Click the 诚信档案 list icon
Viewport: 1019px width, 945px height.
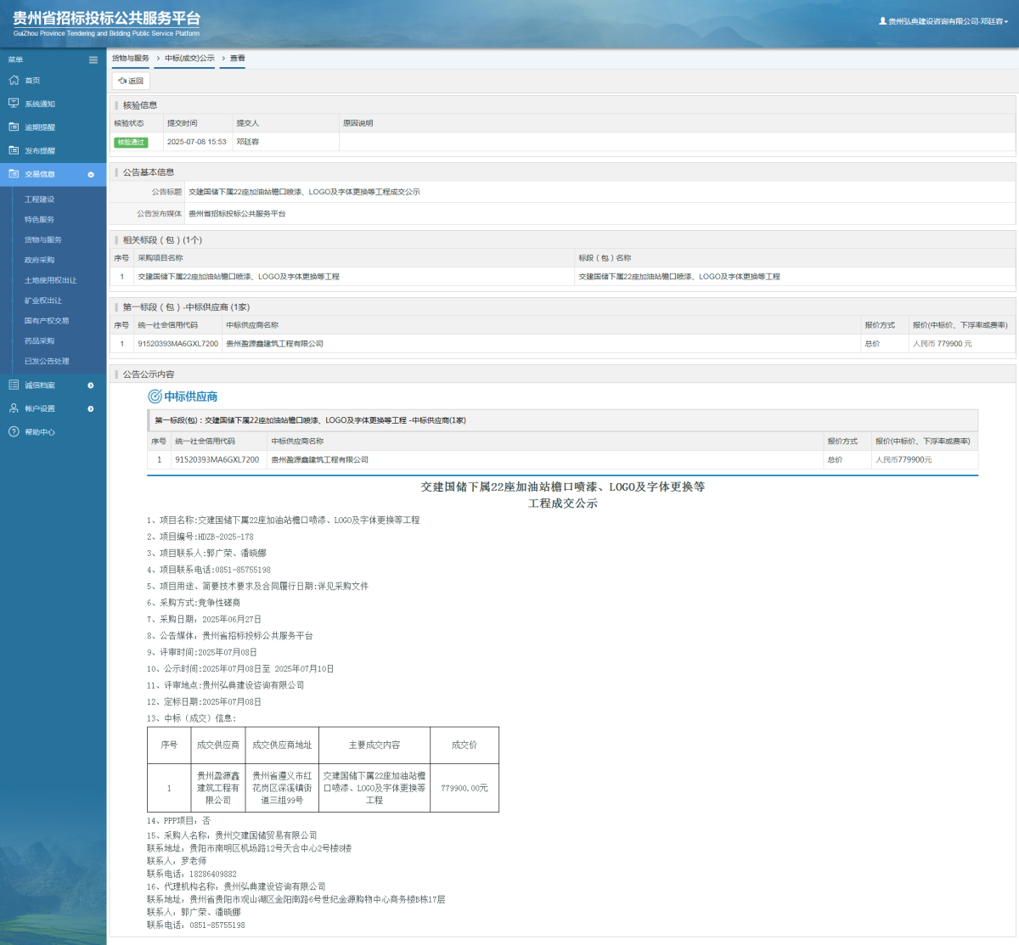pyautogui.click(x=14, y=385)
